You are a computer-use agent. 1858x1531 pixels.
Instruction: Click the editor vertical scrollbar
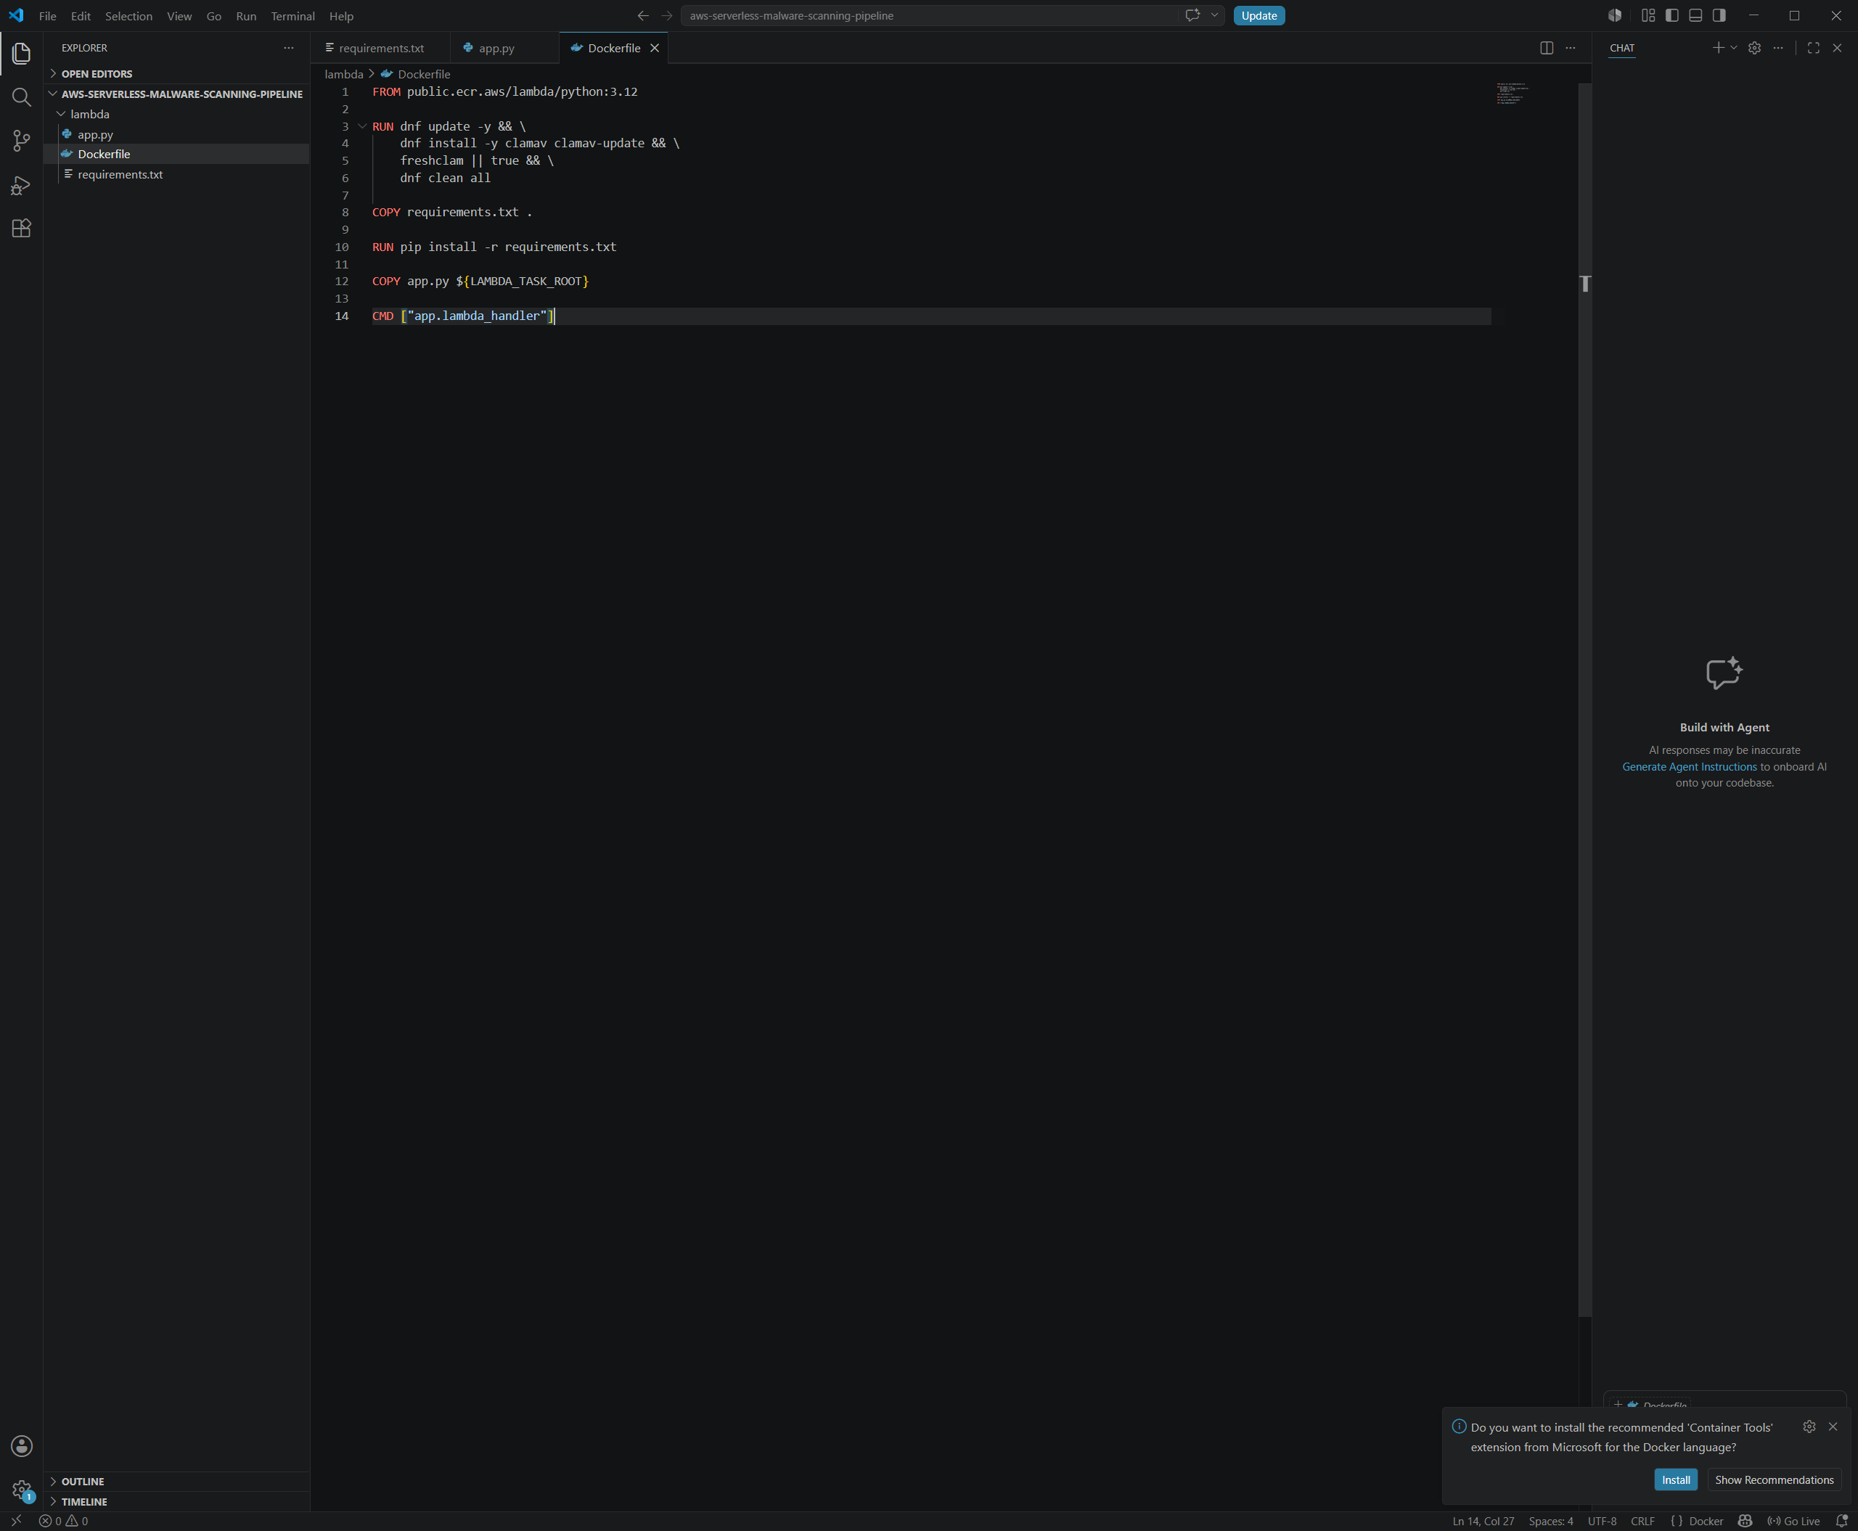(1584, 699)
